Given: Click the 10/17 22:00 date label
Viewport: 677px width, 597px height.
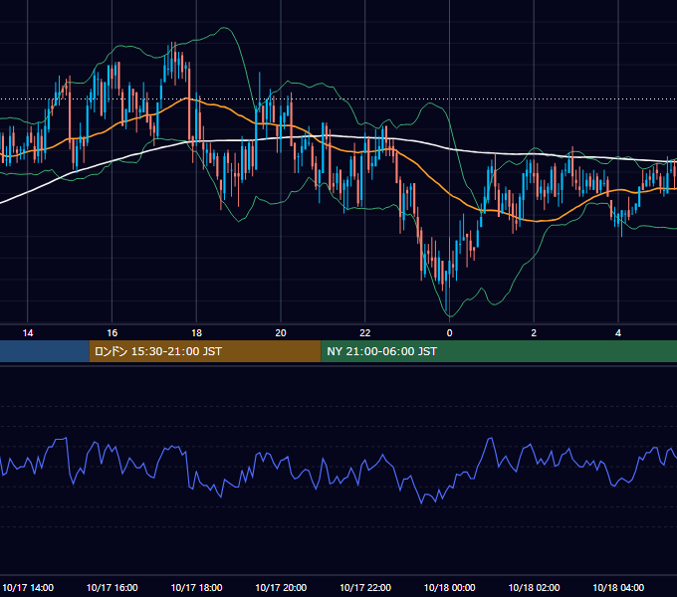Looking at the screenshot, I should (x=365, y=587).
